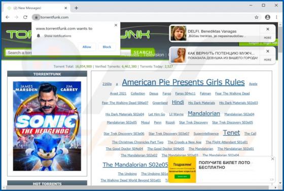Click the yellow lottery ad image
284x191 pixels.
[182, 170]
